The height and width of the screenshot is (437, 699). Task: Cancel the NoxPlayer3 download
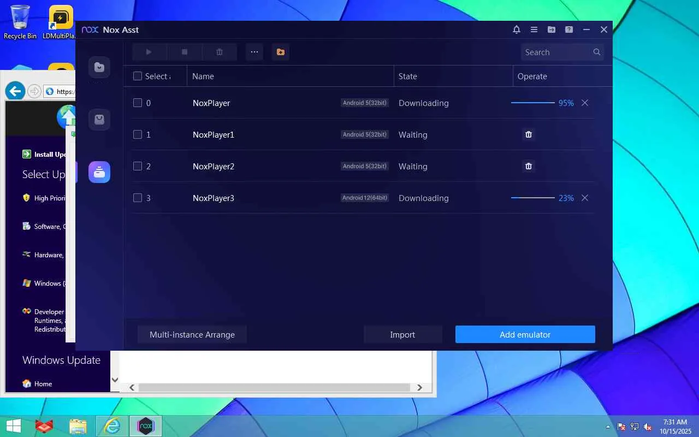[x=585, y=198]
